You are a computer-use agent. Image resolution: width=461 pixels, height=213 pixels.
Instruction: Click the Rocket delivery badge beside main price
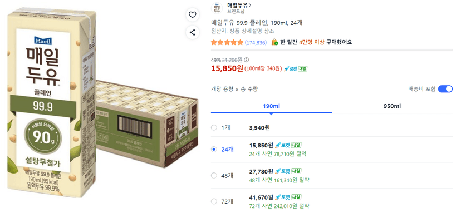point(296,69)
